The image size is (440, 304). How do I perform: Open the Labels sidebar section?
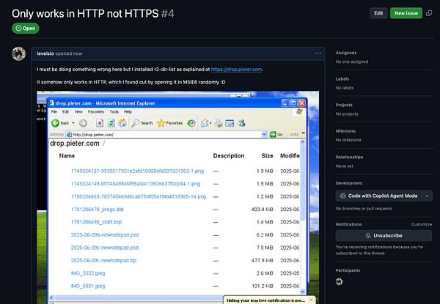(x=342, y=78)
